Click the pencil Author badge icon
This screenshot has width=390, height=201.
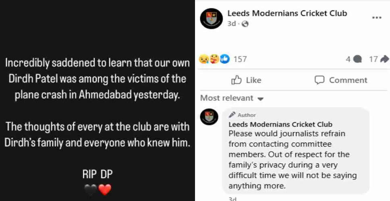click(232, 115)
